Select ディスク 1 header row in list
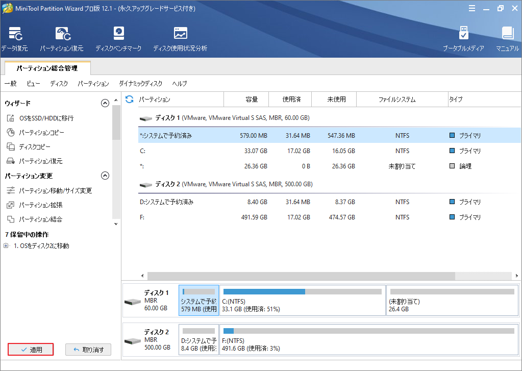The width and height of the screenshot is (522, 371). tap(225, 118)
